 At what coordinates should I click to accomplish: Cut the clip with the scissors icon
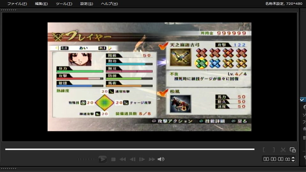point(283,150)
